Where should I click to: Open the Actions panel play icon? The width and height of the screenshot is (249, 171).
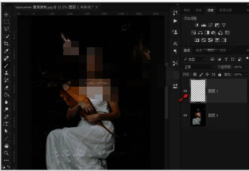pos(175,20)
